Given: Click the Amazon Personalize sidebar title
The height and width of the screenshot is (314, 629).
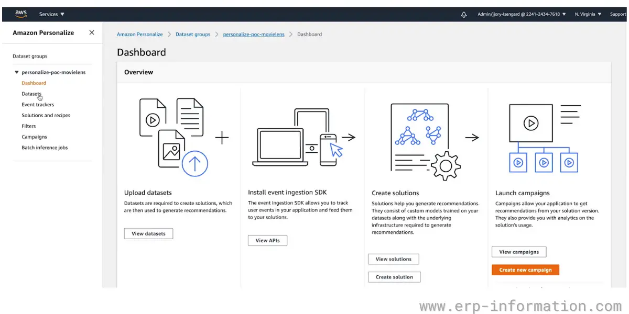Looking at the screenshot, I should 44,32.
